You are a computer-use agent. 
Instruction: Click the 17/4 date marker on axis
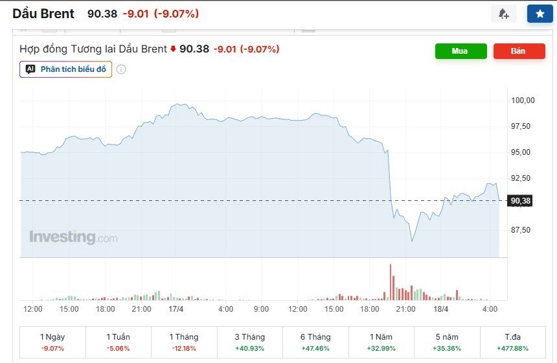tap(176, 309)
